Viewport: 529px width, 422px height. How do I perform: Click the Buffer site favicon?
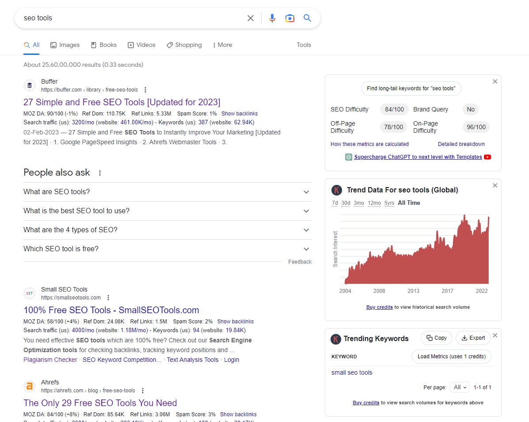pos(30,85)
